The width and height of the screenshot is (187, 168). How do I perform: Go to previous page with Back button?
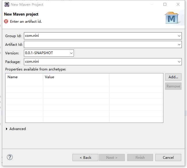point(85,158)
